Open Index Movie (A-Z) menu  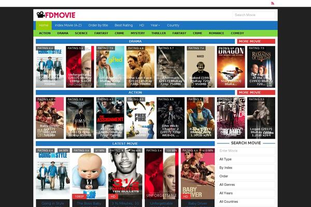(68, 25)
